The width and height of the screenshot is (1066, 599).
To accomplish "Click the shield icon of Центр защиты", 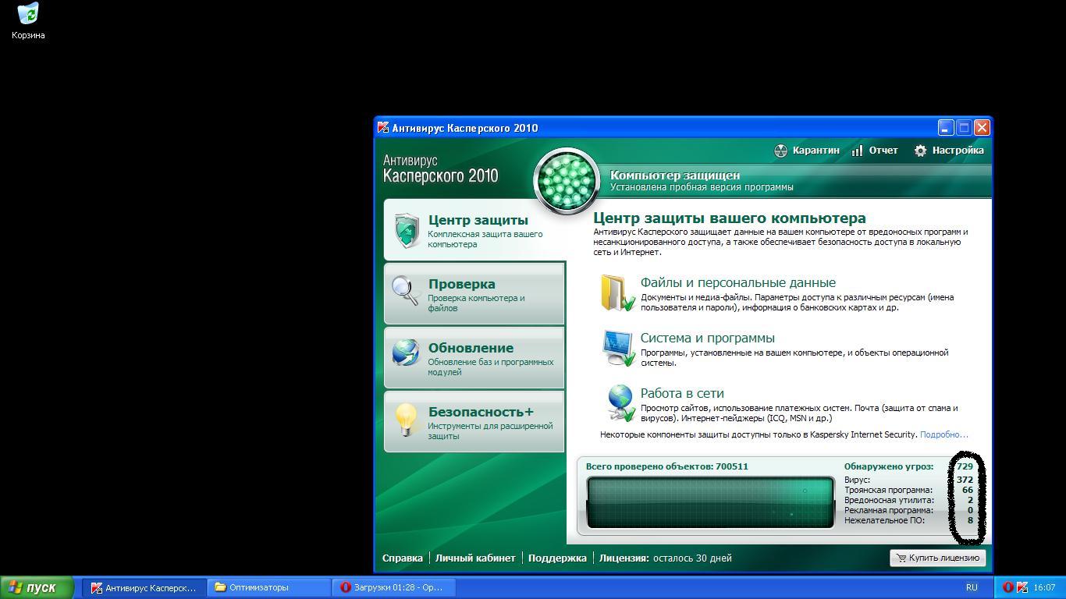I will (406, 231).
